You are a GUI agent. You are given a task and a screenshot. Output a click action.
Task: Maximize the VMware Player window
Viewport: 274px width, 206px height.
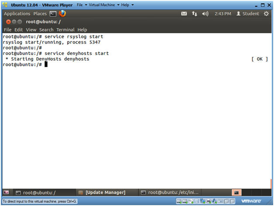click(x=263, y=5)
